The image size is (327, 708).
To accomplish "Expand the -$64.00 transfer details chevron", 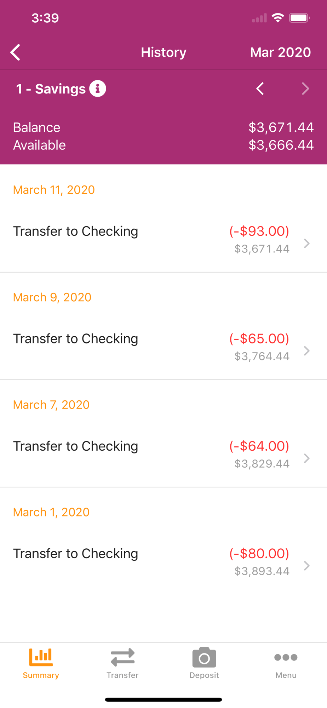I will [x=307, y=458].
